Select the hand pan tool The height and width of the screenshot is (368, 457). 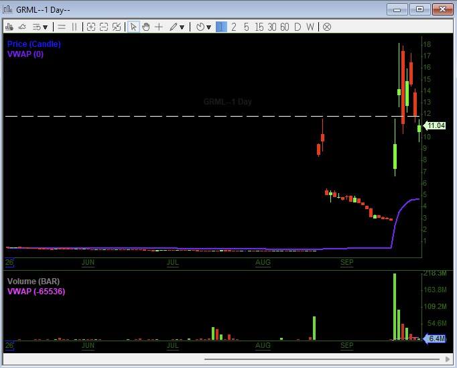pos(145,27)
